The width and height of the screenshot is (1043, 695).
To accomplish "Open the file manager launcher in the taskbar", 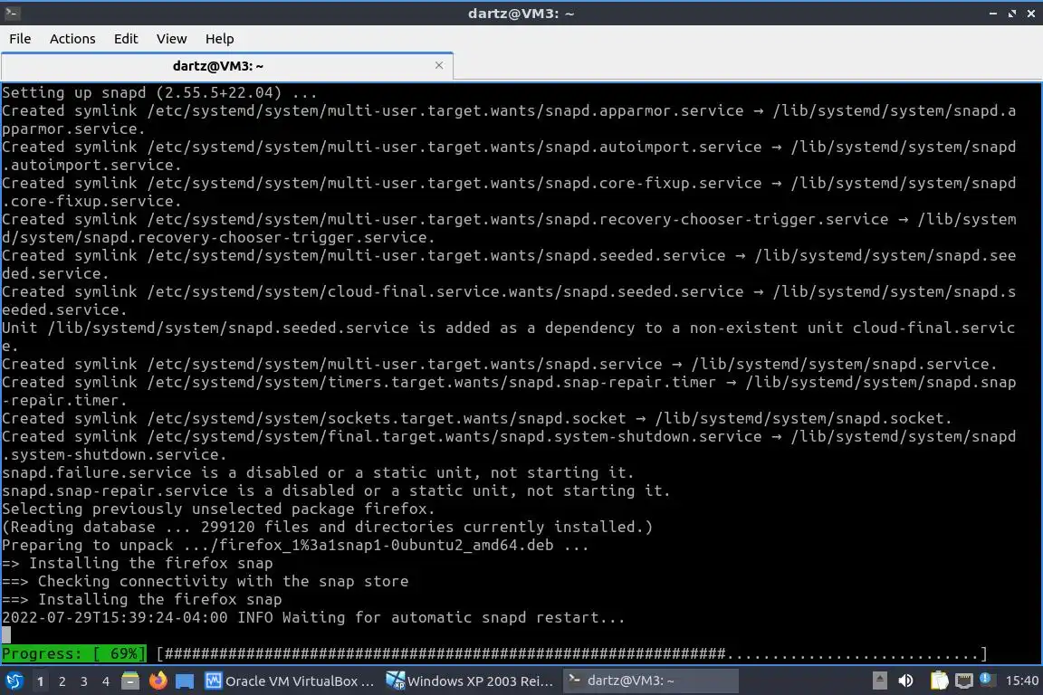I will (x=130, y=681).
